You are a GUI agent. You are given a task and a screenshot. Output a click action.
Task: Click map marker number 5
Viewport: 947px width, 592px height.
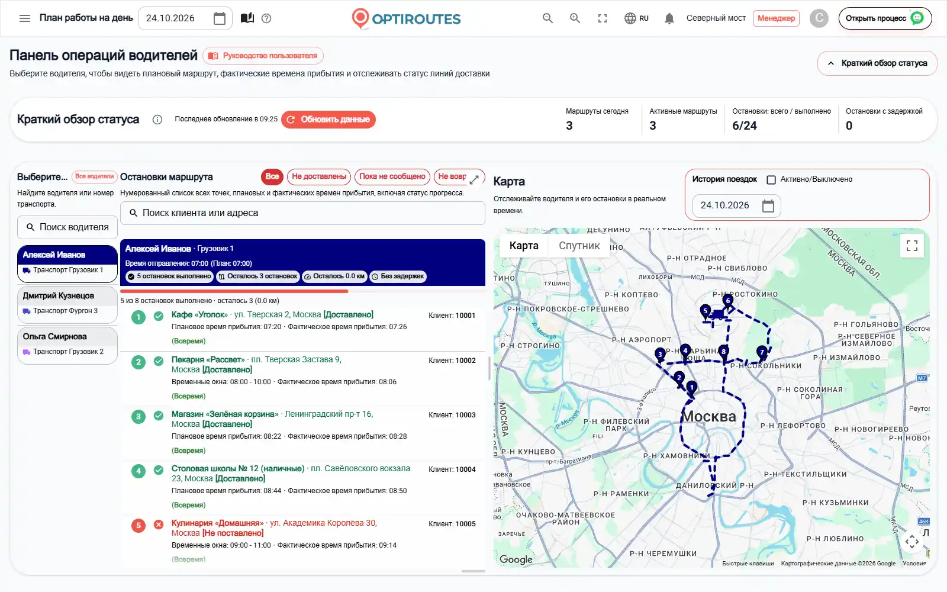pyautogui.click(x=705, y=311)
